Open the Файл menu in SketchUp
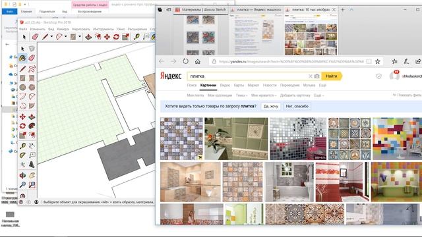This screenshot has height=237, width=422. coord(23,29)
